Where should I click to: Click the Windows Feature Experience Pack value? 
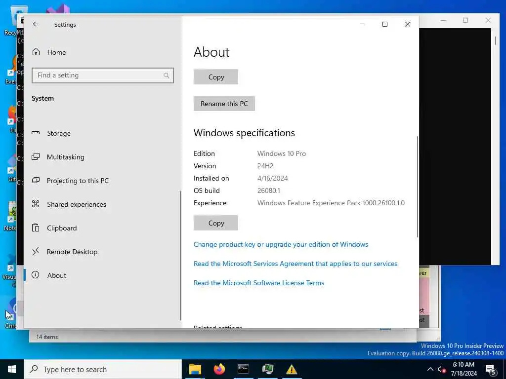coord(331,203)
